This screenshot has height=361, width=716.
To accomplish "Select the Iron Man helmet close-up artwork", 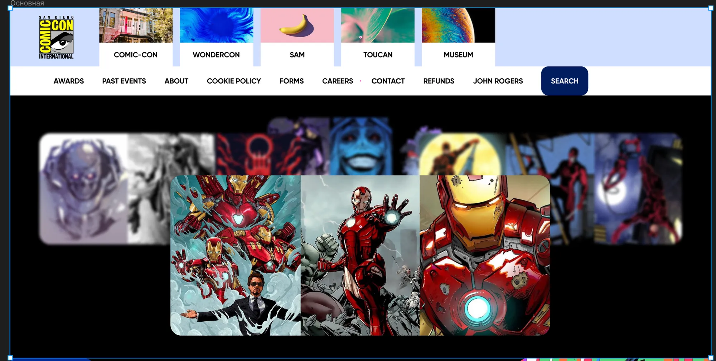I will tap(485, 255).
